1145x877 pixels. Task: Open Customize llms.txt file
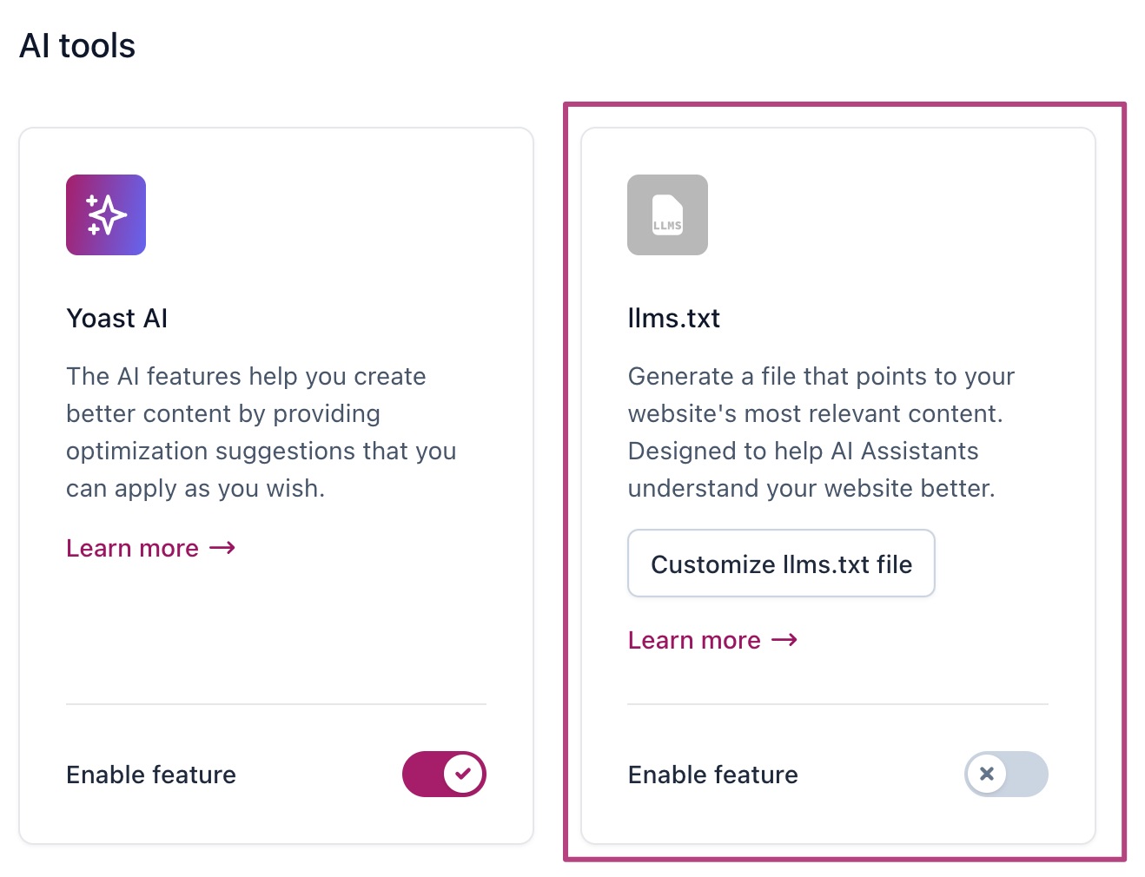[x=781, y=564]
